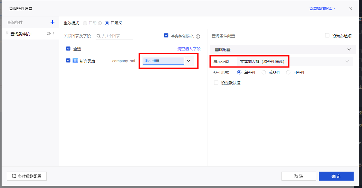The width and height of the screenshot is (362, 188).
Task: Select 查询条件按1 in the condition list
Action: (x=22, y=34)
